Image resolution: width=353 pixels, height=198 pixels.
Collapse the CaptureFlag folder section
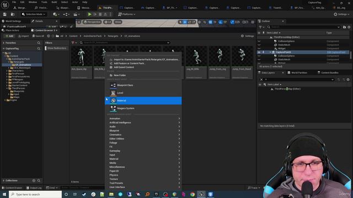(x=4, y=48)
